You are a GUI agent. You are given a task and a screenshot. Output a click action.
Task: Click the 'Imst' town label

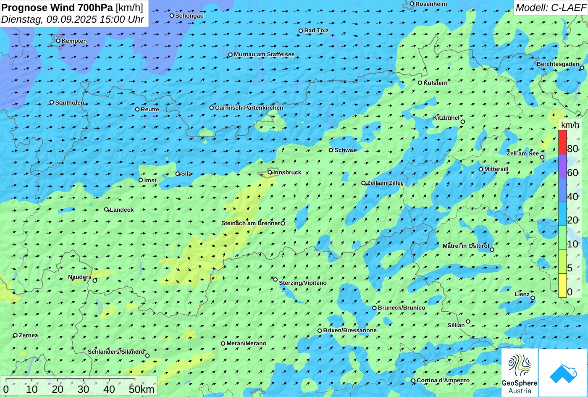pyautogui.click(x=150, y=180)
